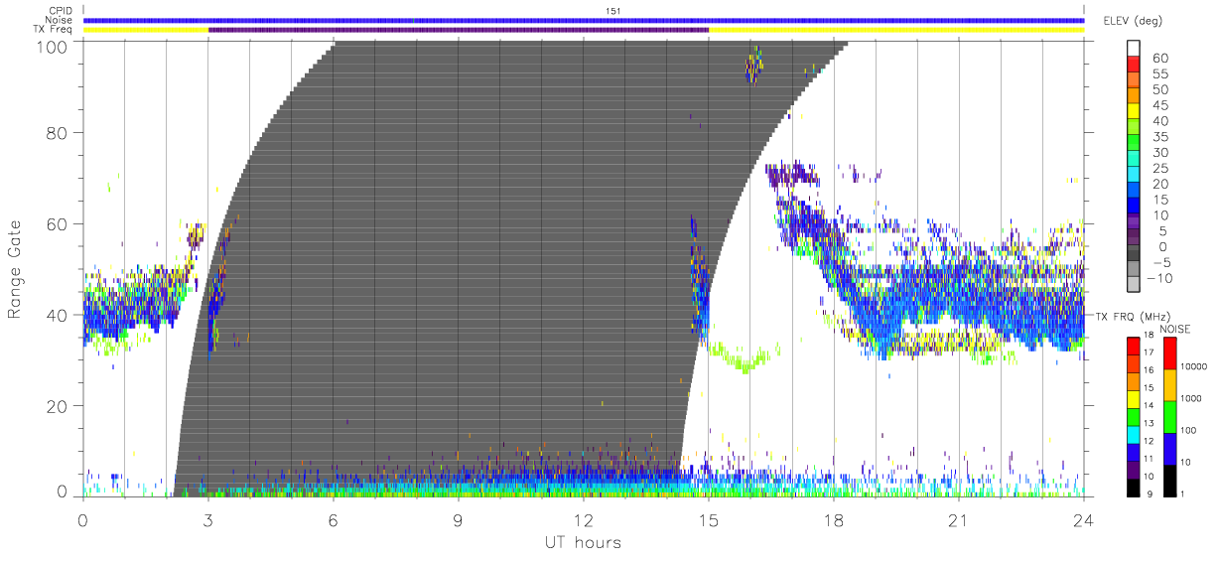Click tick label '12' on UT hours axis
Viewport: 1219px width, 563px height.
pyautogui.click(x=583, y=520)
